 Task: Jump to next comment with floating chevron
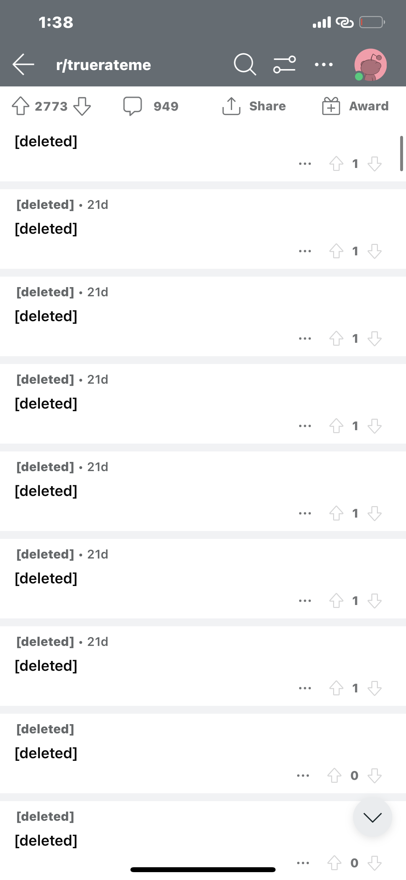372,817
